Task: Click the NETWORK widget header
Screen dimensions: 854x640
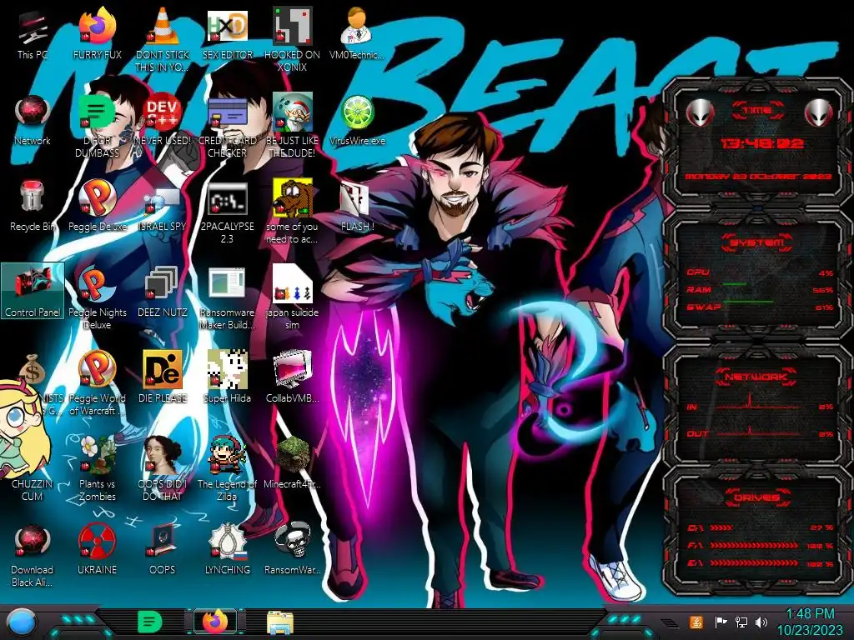Action: coord(756,376)
